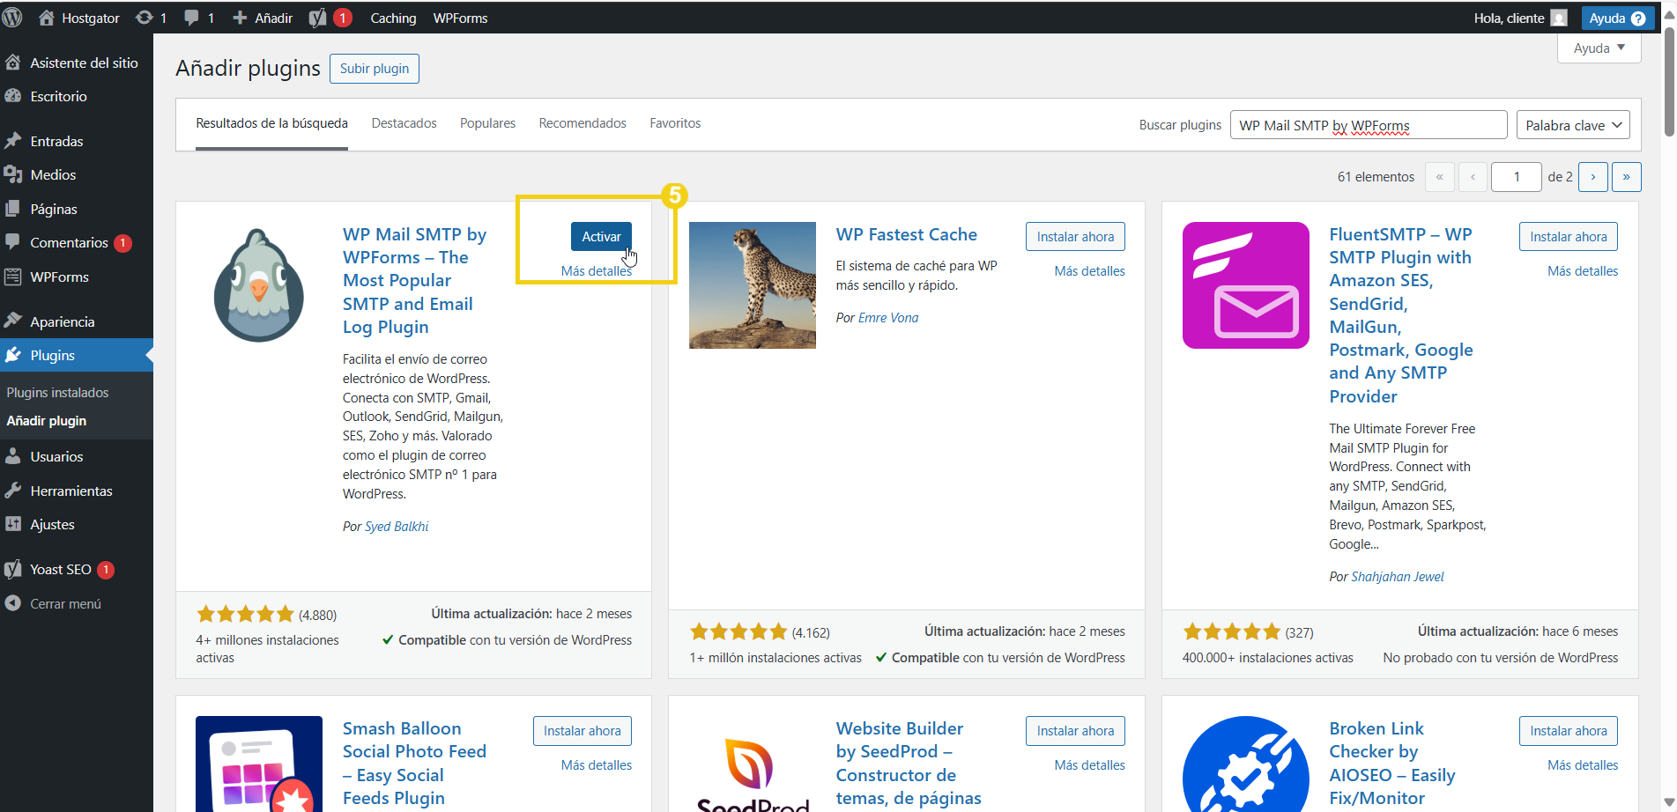The image size is (1677, 812).
Task: Go to Plugins instalados
Action: pyautogui.click(x=58, y=393)
